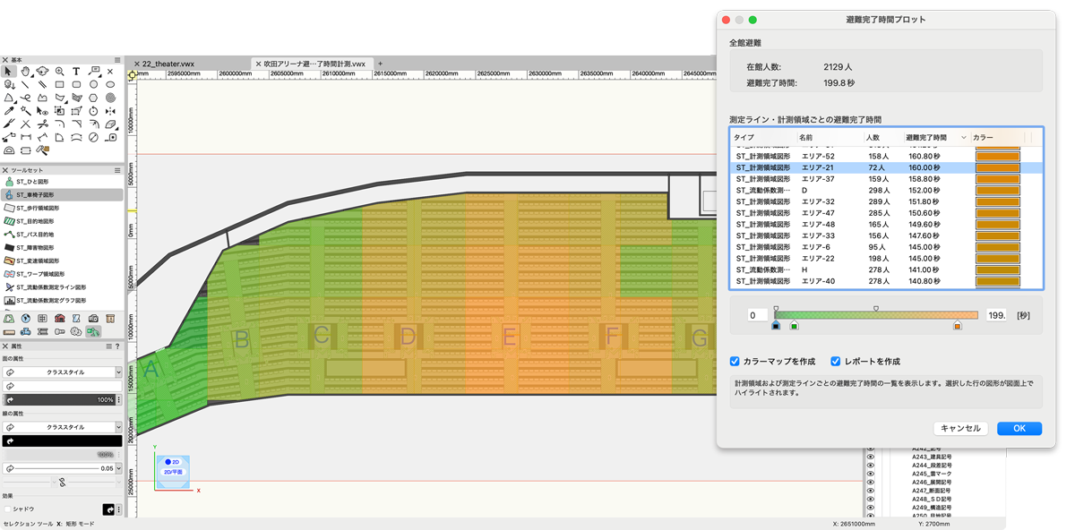The width and height of the screenshot is (1075, 530).
Task: Select the Zoom magnifier tool
Action: pos(60,71)
